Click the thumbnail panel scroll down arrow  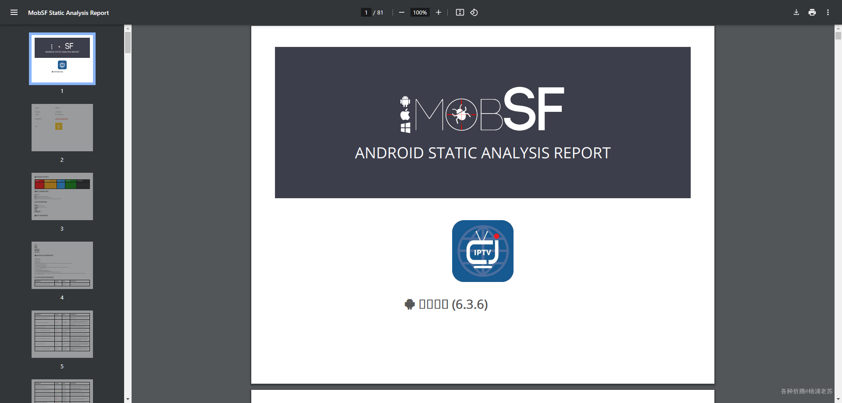pos(128,399)
